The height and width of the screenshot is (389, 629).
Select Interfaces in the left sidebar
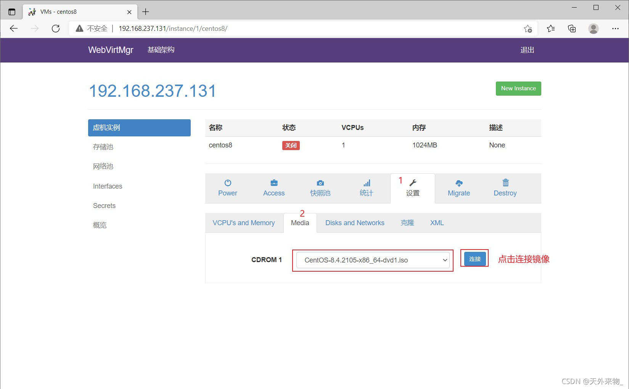(108, 186)
